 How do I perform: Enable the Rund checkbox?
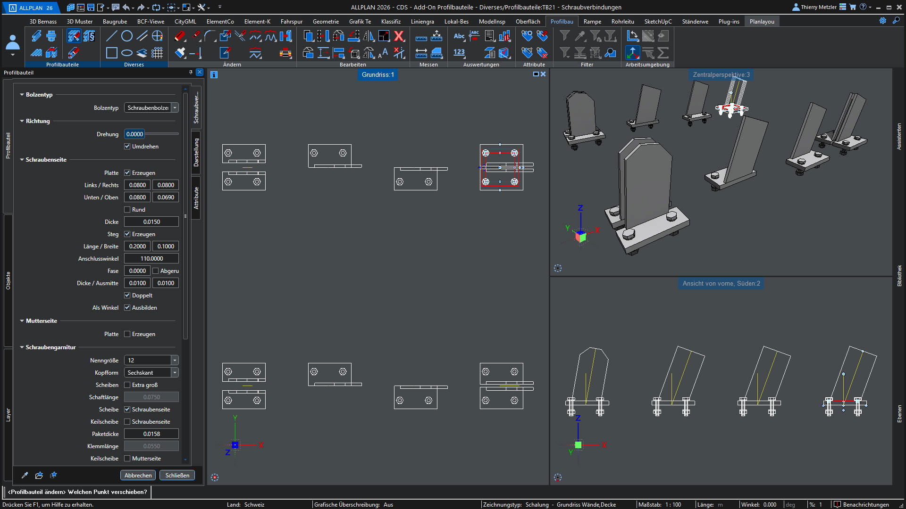[x=127, y=210]
